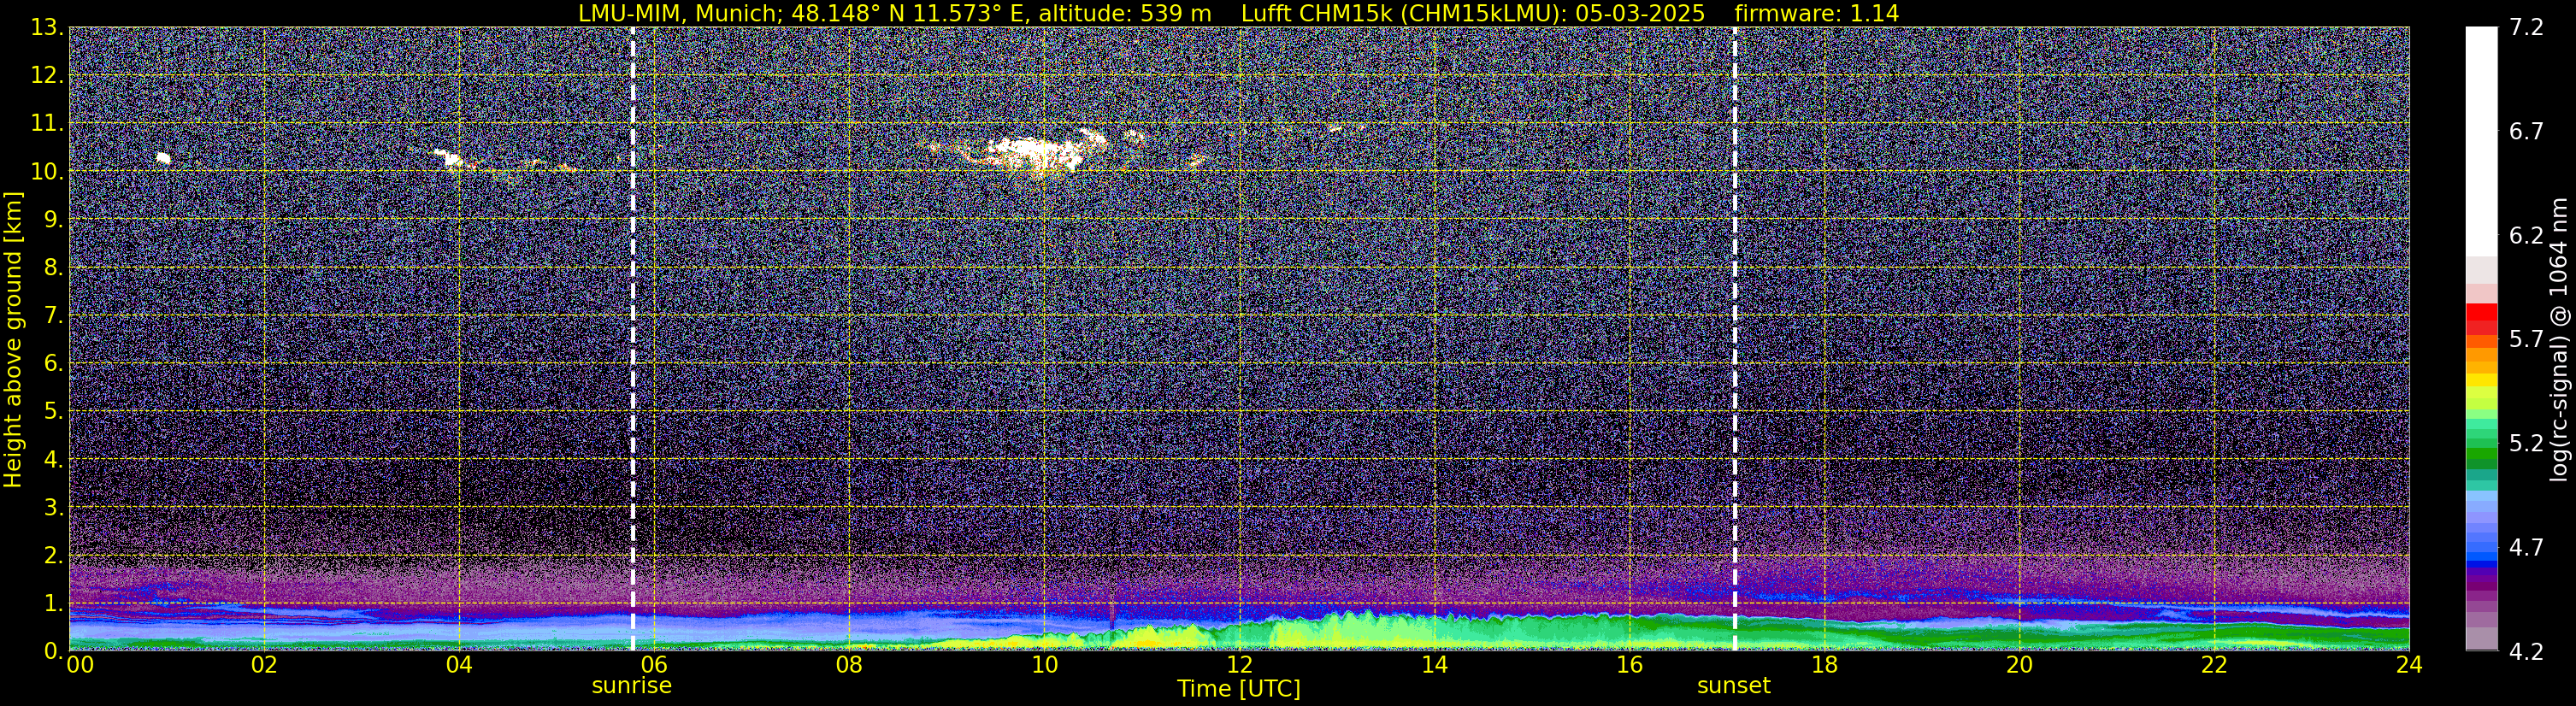Click the white dashed sunset line
The image size is (2576, 706).
(1734, 338)
